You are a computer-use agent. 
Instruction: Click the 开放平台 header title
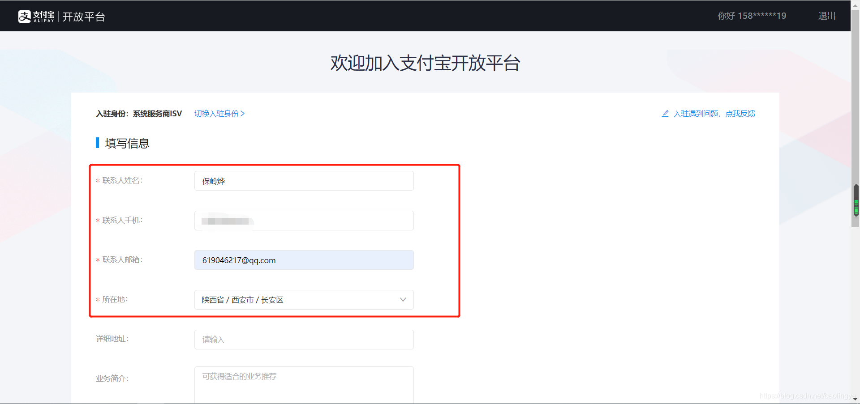[x=83, y=17]
